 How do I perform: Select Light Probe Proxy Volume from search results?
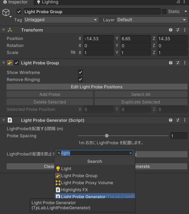coord(87,183)
